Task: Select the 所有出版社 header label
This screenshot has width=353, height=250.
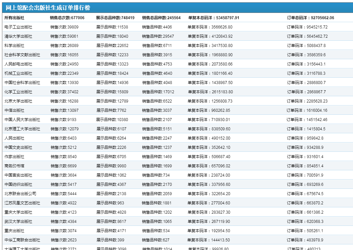Action: (14, 18)
